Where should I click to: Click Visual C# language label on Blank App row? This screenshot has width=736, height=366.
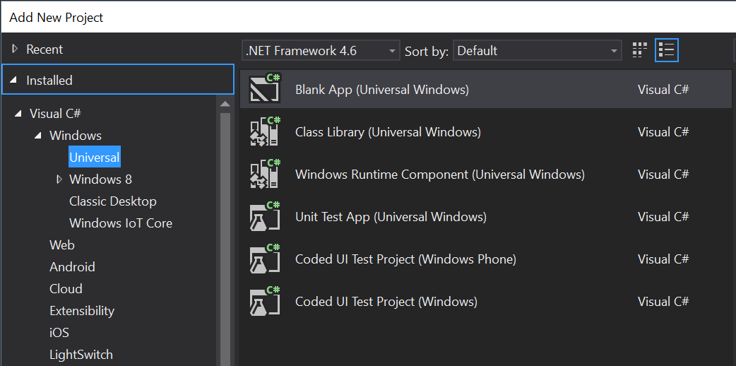(663, 89)
